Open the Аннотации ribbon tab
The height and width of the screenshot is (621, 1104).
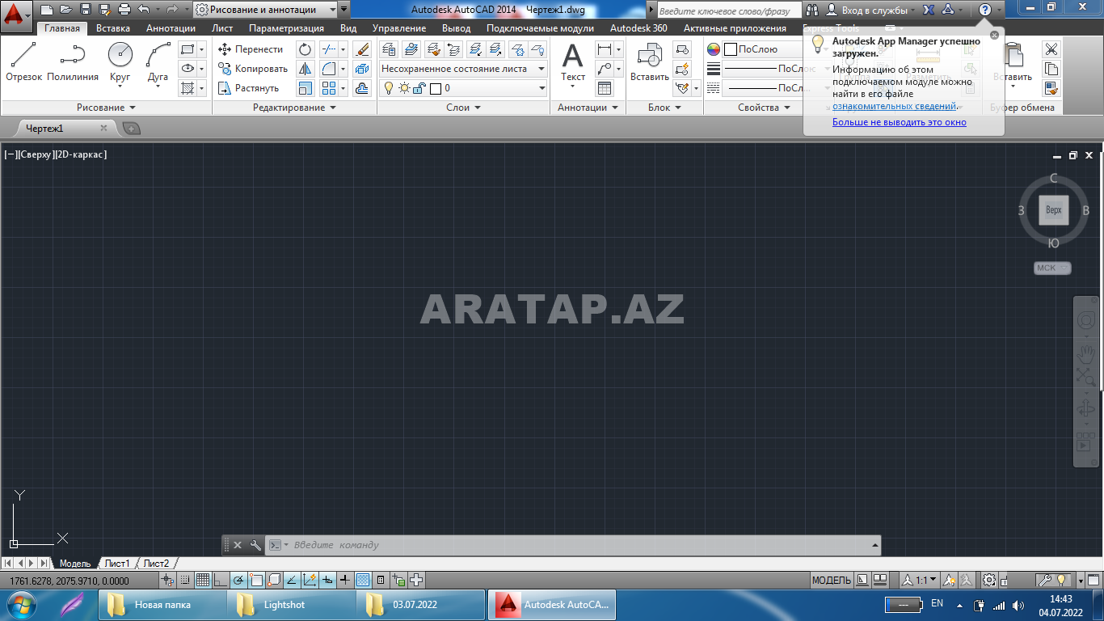click(x=171, y=28)
